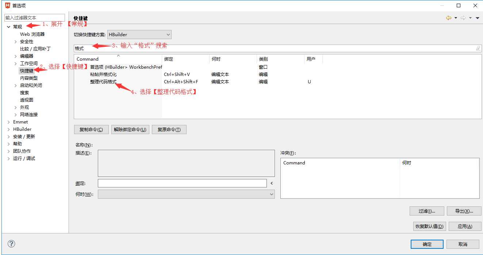Viewport: 483px width, 255px height.
Task: Select 比较 / 应用补丁 in the tree
Action: 35,49
